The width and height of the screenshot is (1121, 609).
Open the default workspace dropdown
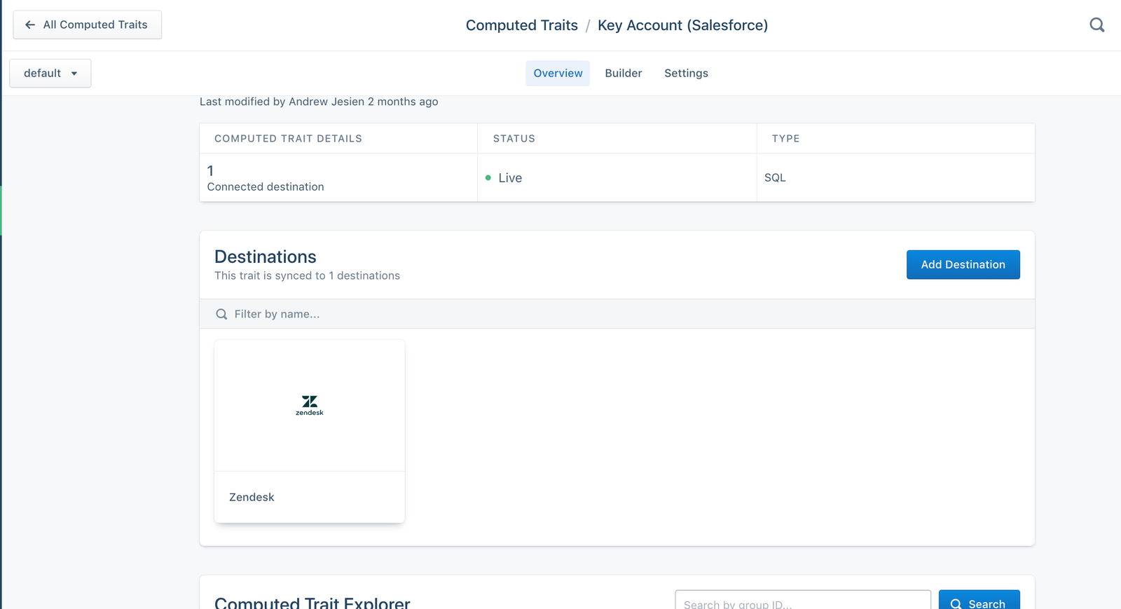tap(50, 73)
